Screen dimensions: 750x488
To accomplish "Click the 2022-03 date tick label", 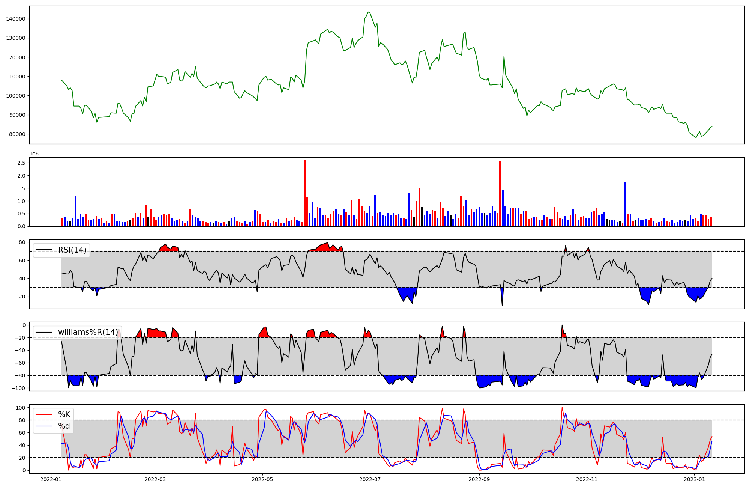I will (155, 479).
